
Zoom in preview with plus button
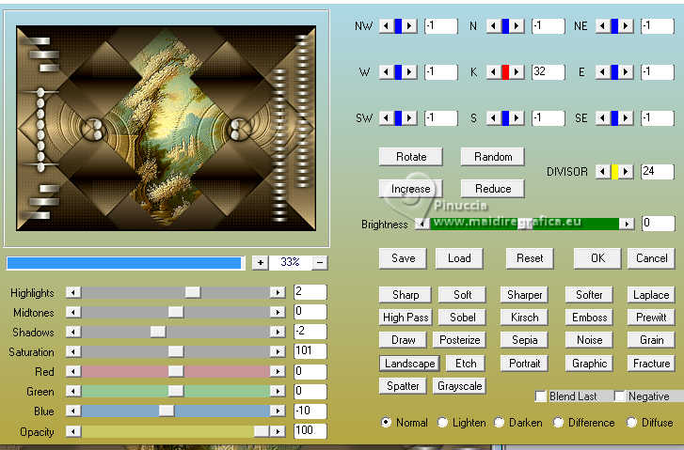pyautogui.click(x=261, y=262)
